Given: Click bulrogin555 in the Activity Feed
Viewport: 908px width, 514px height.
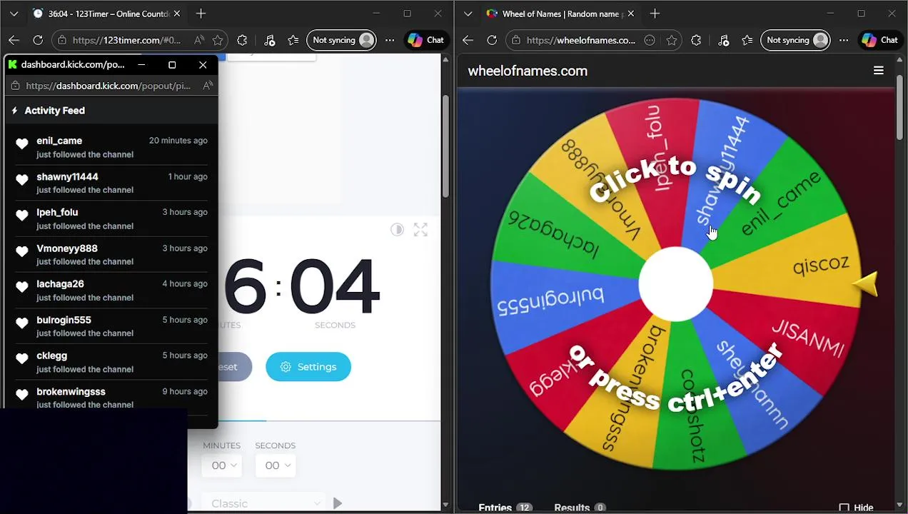Looking at the screenshot, I should (64, 320).
